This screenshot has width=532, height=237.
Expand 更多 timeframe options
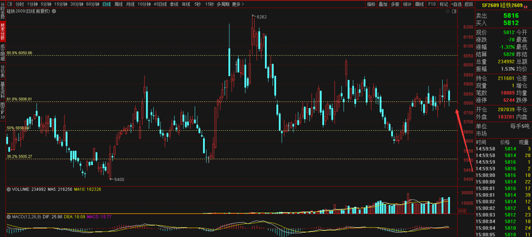237,4
